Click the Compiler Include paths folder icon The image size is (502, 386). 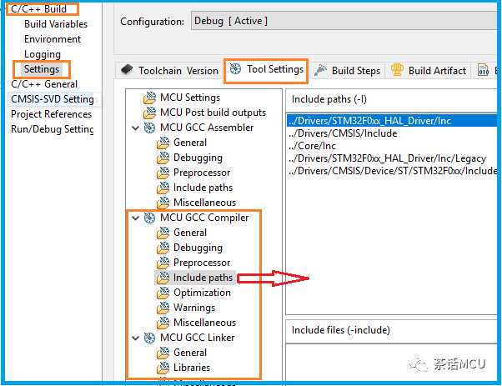(x=163, y=278)
